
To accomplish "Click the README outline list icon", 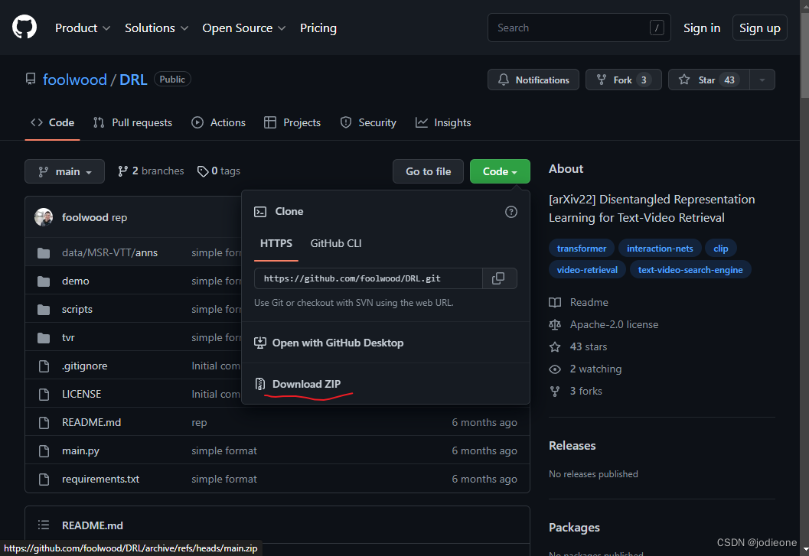I will click(x=44, y=525).
